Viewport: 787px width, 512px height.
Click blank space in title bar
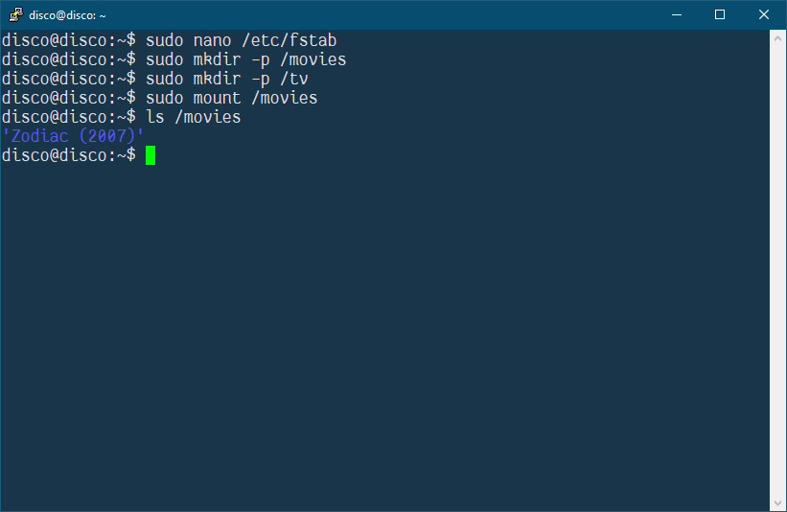tap(382, 14)
